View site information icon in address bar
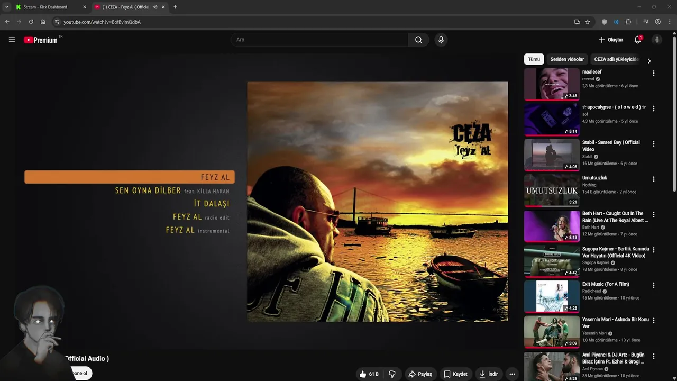The image size is (677, 381). click(57, 22)
